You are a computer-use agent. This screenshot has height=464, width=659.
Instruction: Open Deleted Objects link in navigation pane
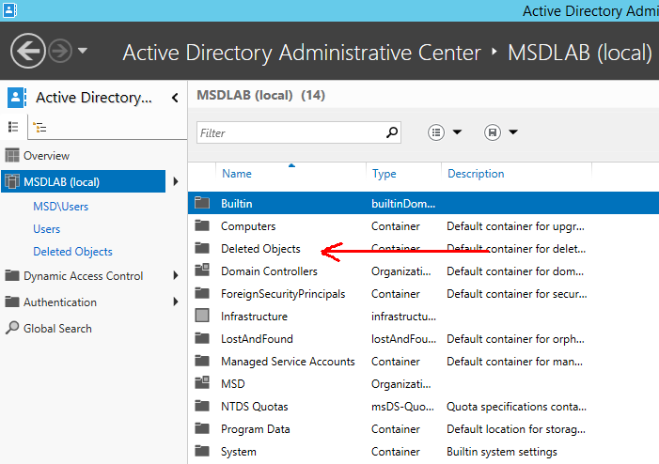point(72,252)
